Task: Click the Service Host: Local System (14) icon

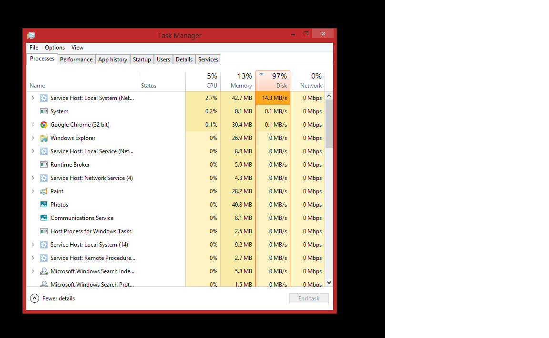Action: (x=44, y=245)
